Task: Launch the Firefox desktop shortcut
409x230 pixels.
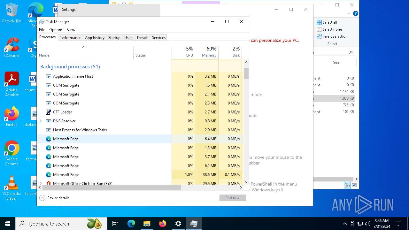Action: click(x=12, y=117)
